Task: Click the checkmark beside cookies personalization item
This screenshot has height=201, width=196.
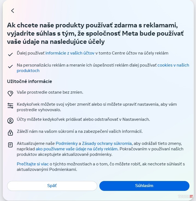Action: pyautogui.click(x=10, y=67)
